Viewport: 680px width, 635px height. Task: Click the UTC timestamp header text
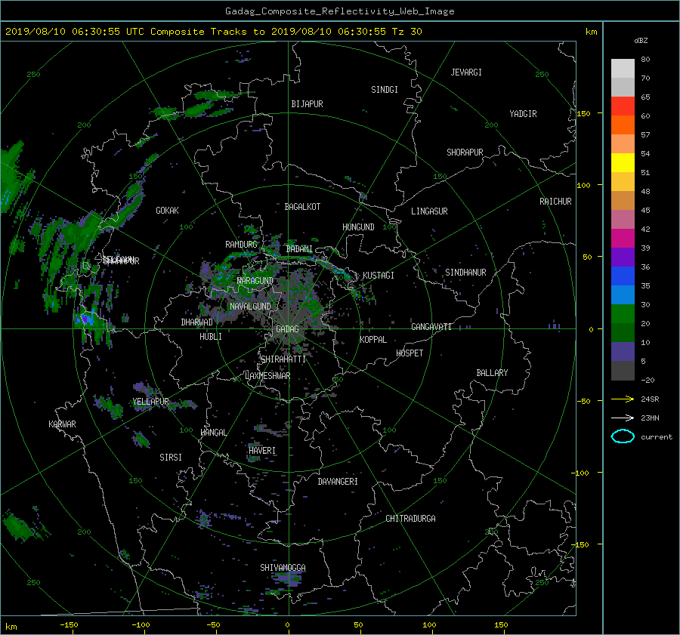[213, 32]
